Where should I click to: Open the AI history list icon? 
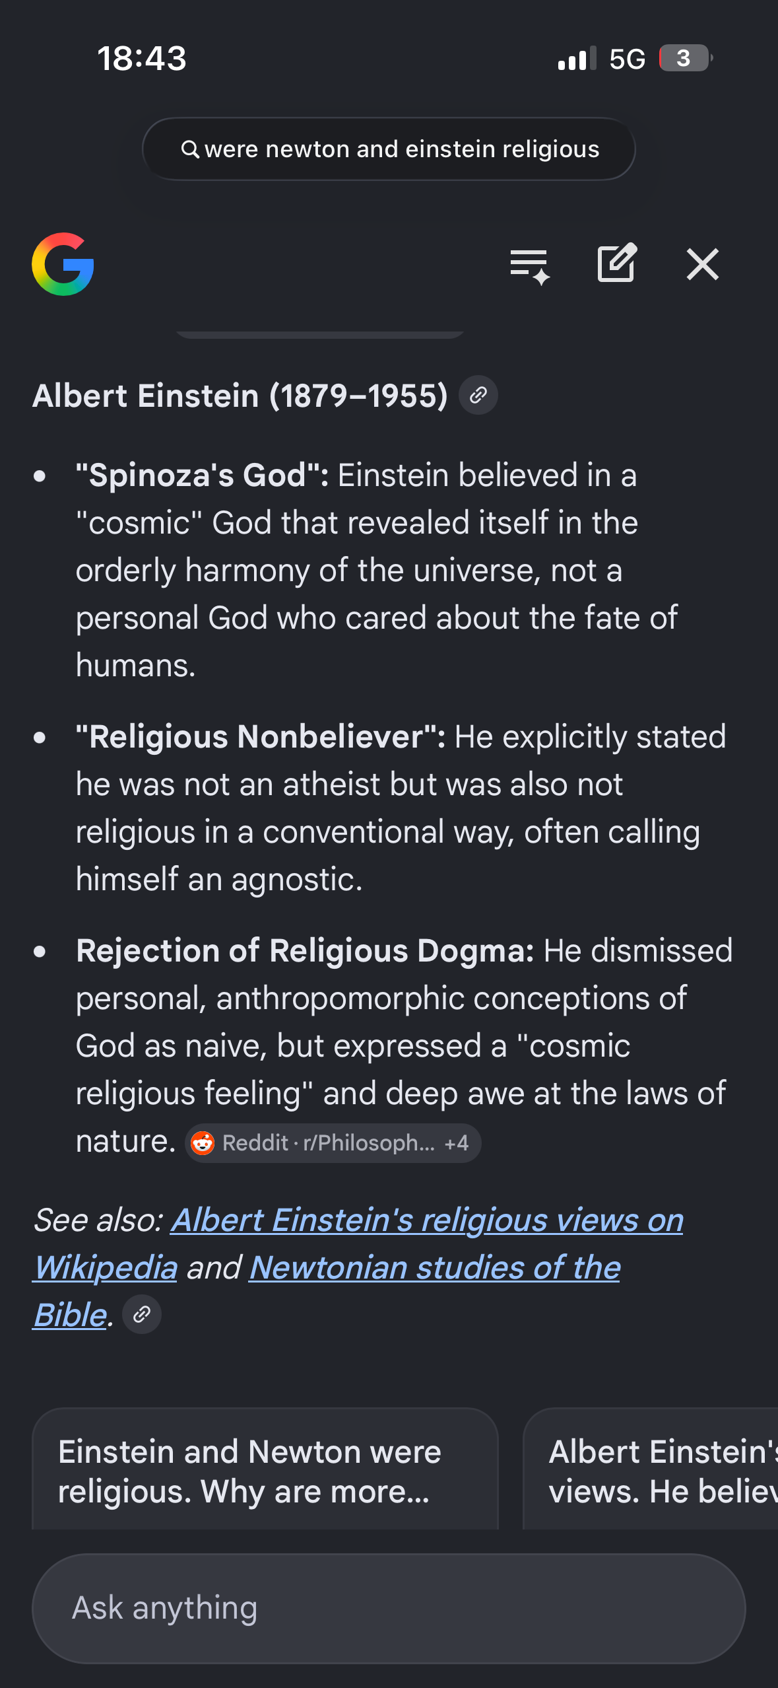click(x=530, y=265)
